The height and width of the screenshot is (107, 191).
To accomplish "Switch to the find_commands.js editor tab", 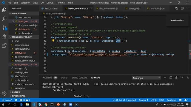I will pos(108,9).
